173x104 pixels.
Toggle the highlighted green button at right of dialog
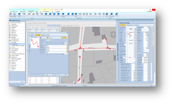tap(64, 38)
